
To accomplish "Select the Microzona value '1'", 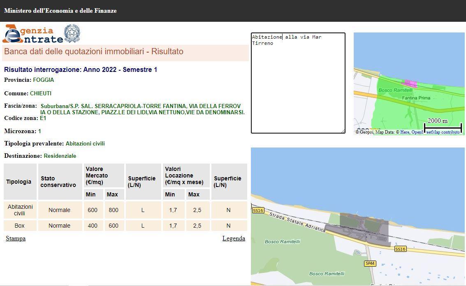I will coord(39,131).
